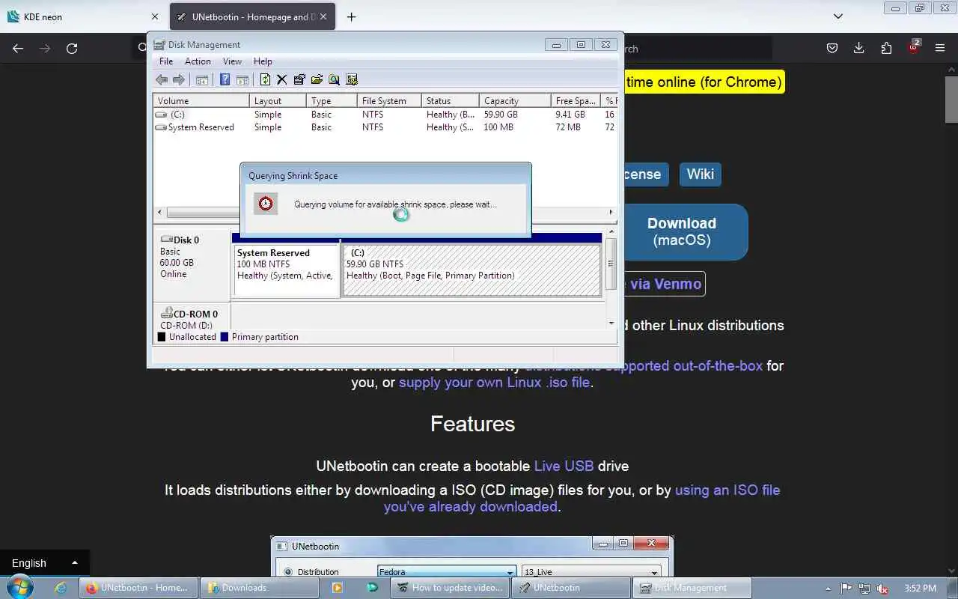
Task: Open a new browser tab
Action: click(x=351, y=16)
